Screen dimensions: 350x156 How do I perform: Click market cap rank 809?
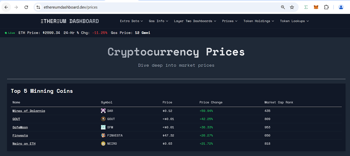click(267, 119)
